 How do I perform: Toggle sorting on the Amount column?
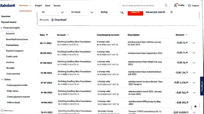click(186, 35)
